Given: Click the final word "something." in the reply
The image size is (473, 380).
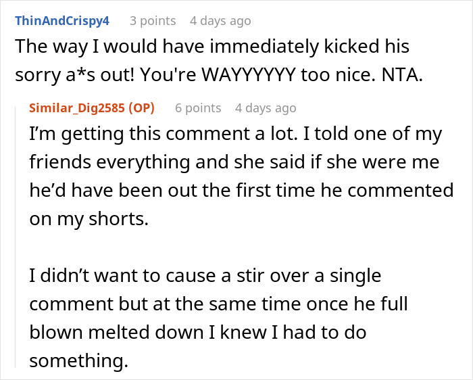Looking at the screenshot, I should [78, 361].
